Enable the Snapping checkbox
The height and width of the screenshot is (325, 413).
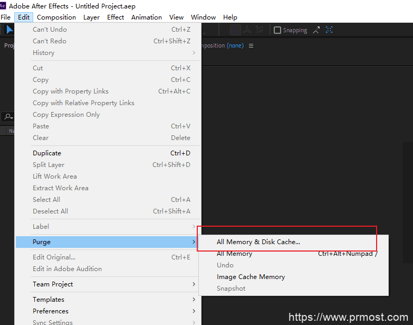click(277, 30)
